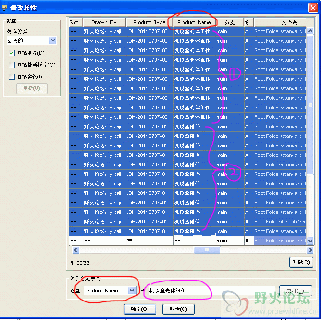The height and width of the screenshot is (320, 321).
Task: Click the vertical scrollbar up arrow
Action: (x=311, y=31)
